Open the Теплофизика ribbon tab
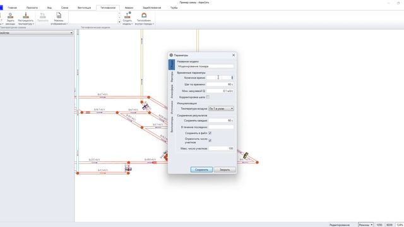Viewport: 404px width, 227px height. 108,8
